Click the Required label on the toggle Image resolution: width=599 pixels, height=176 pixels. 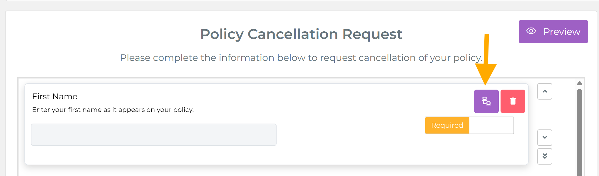[447, 125]
